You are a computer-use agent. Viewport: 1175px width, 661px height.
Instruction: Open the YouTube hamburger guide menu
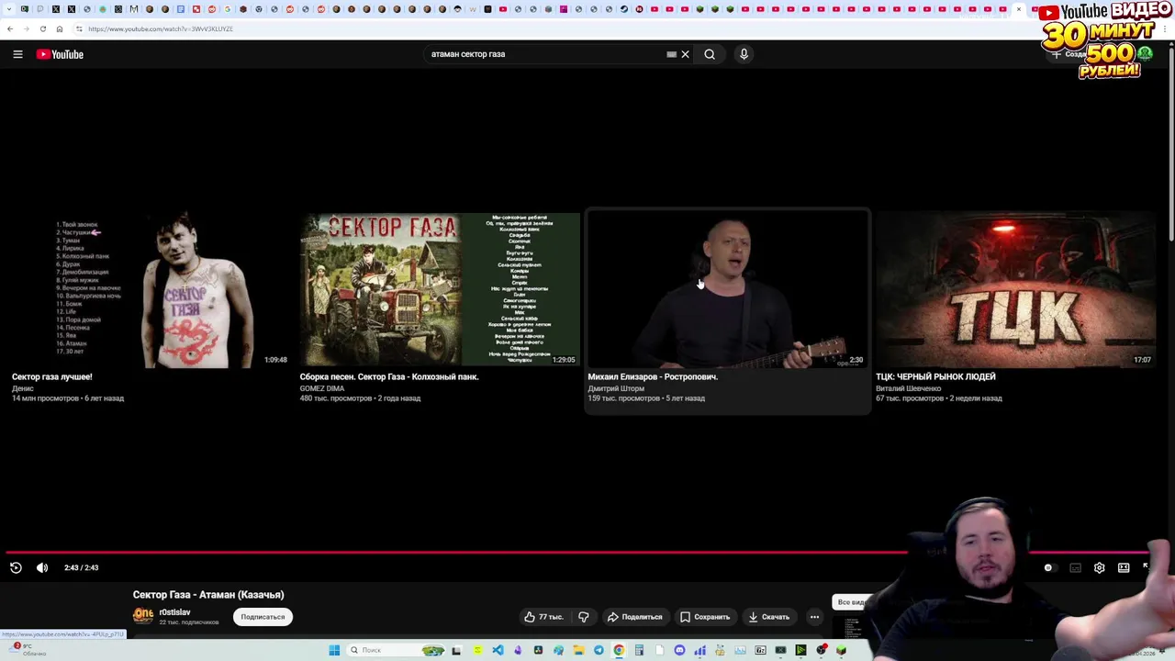tap(17, 54)
